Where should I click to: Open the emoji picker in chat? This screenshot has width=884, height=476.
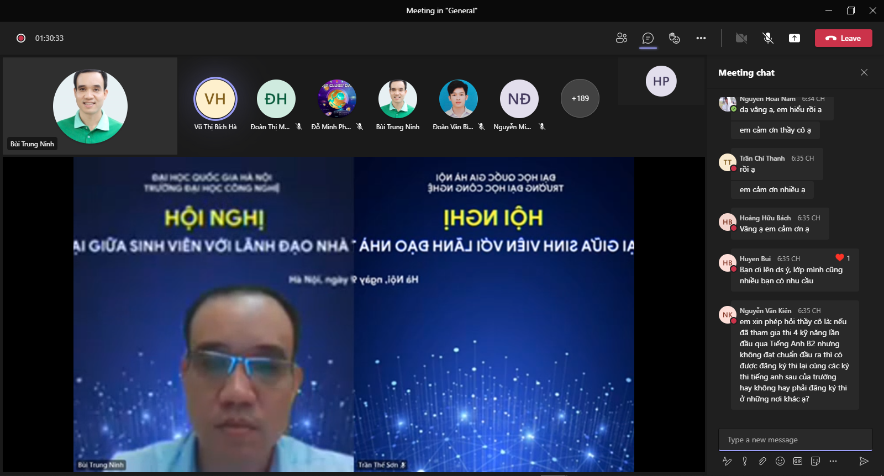click(780, 461)
